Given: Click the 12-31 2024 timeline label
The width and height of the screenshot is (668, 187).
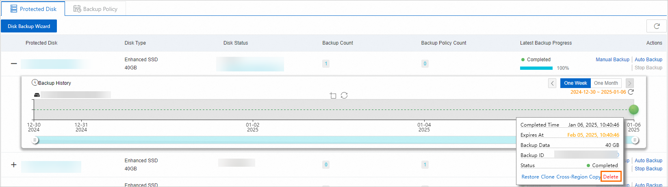Looking at the screenshot, I should click(81, 127).
